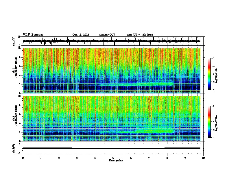
Task: Click the "start UT = 22:20:0" text
Action: pyautogui.click(x=140, y=35)
